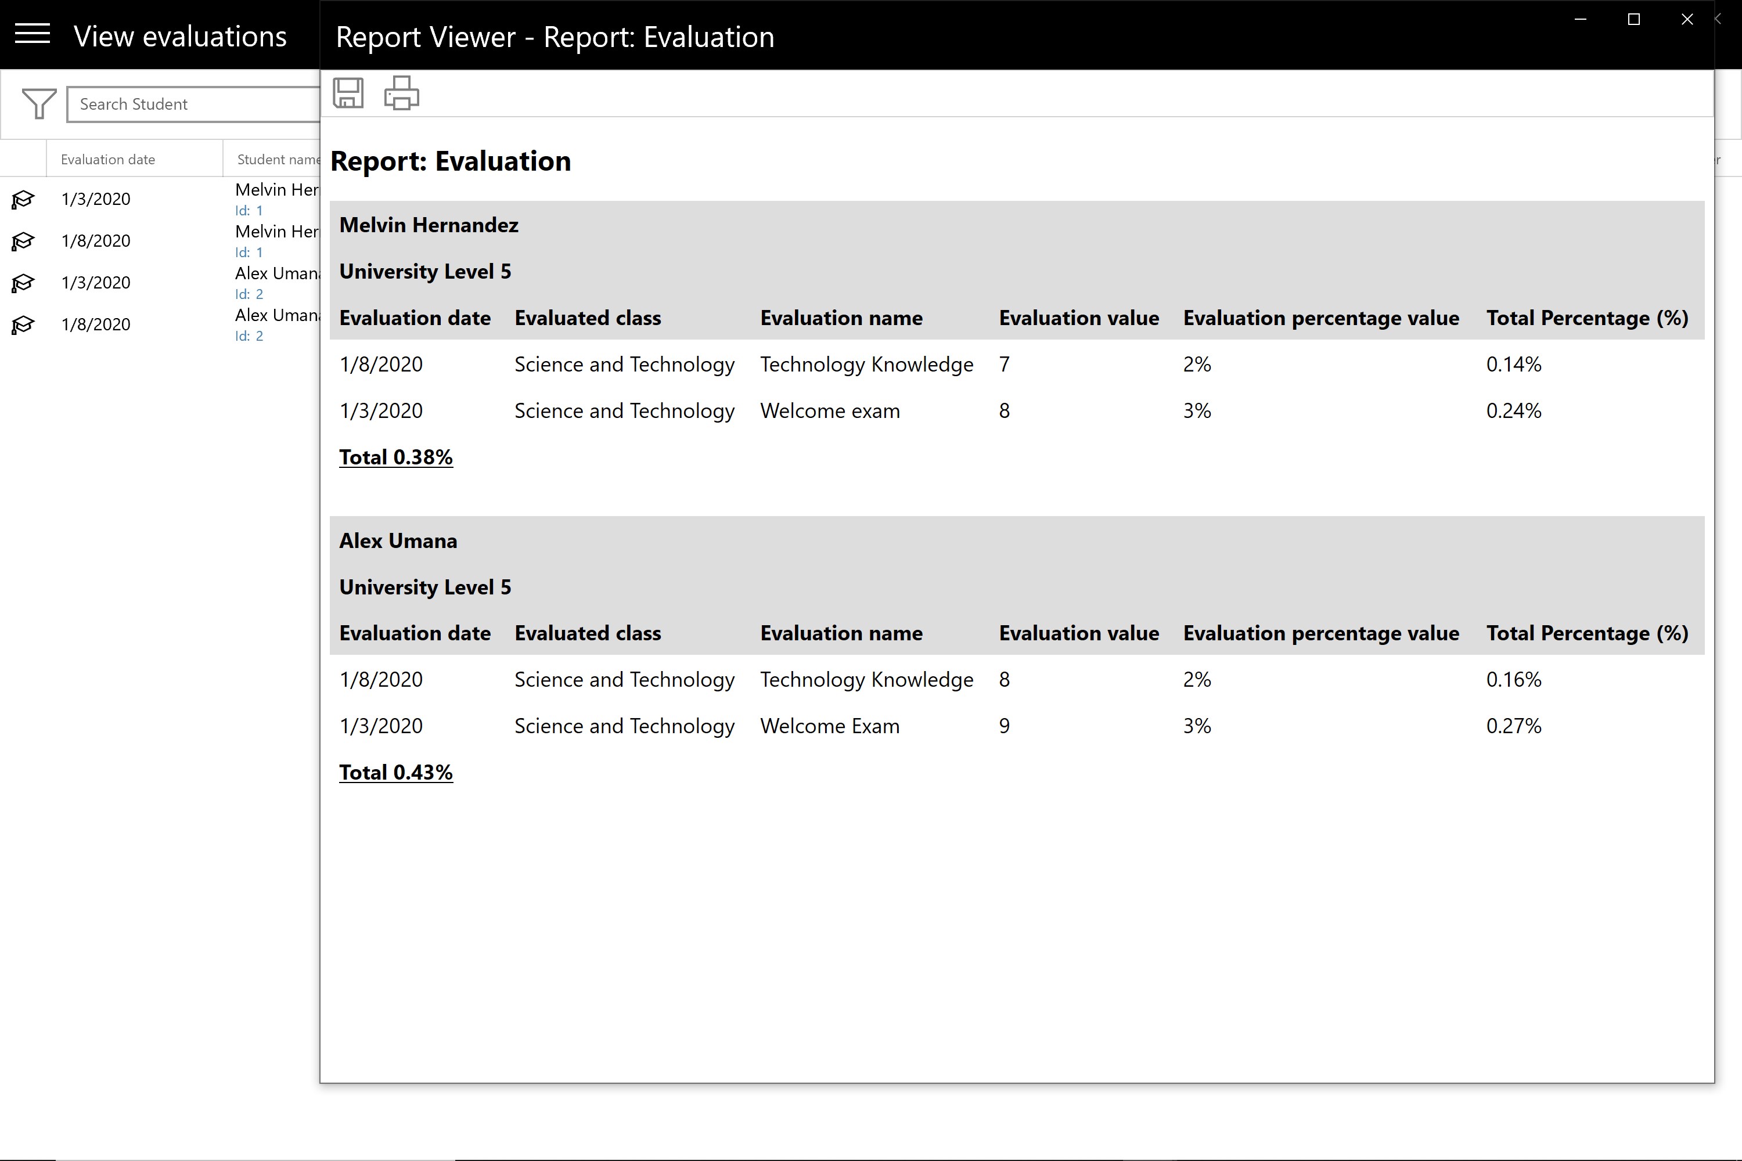This screenshot has width=1742, height=1161.
Task: Click inside the Search Student field
Action: 193,104
